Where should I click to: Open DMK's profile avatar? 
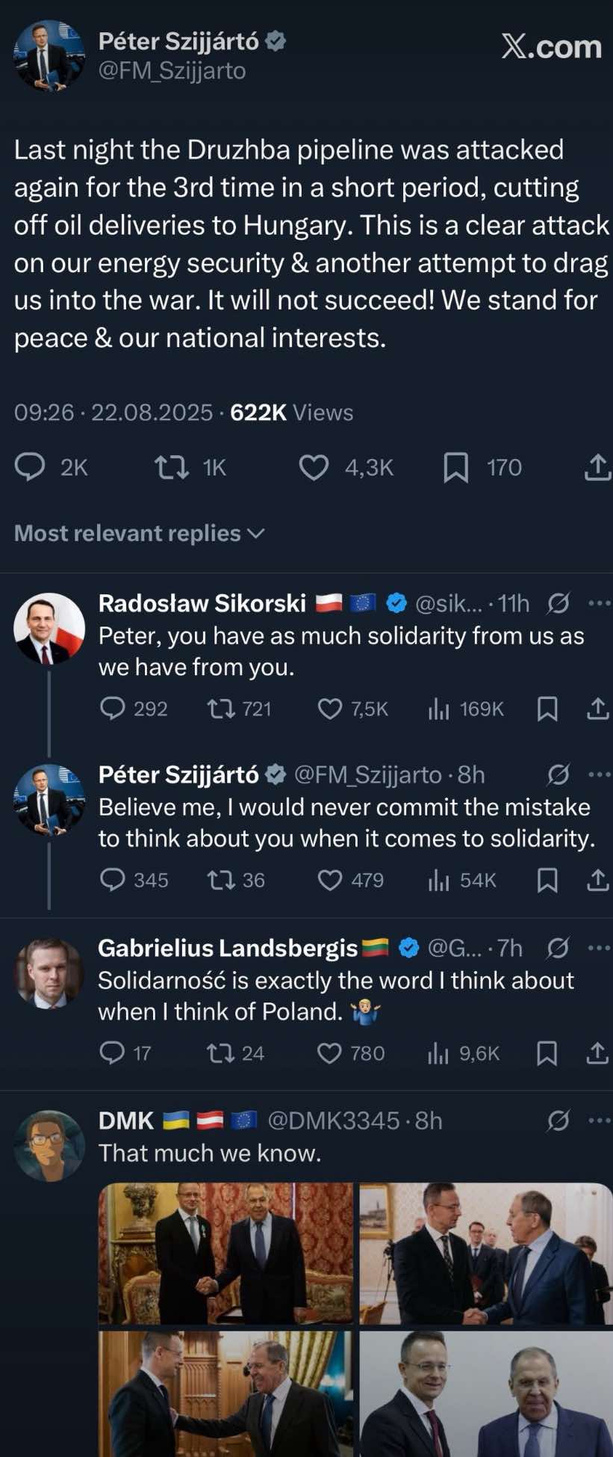[49, 1145]
